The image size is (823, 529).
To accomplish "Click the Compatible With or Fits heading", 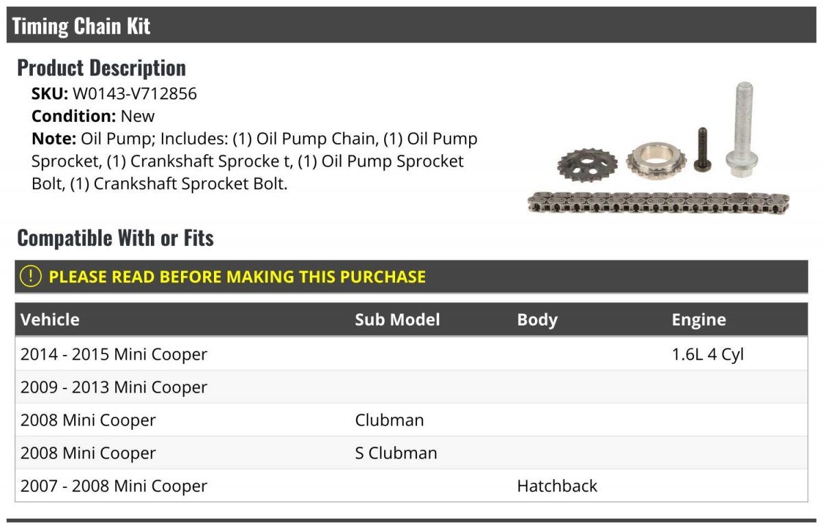I will click(x=115, y=238).
